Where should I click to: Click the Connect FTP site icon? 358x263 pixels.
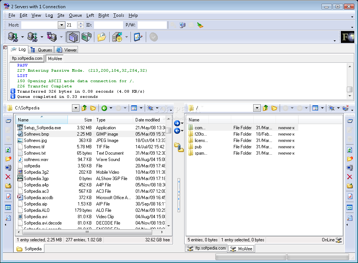[13, 37]
